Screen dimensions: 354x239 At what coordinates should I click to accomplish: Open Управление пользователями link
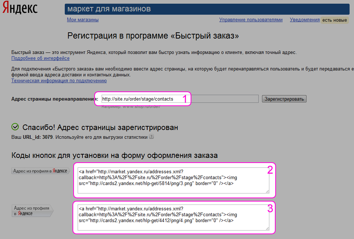(251, 20)
